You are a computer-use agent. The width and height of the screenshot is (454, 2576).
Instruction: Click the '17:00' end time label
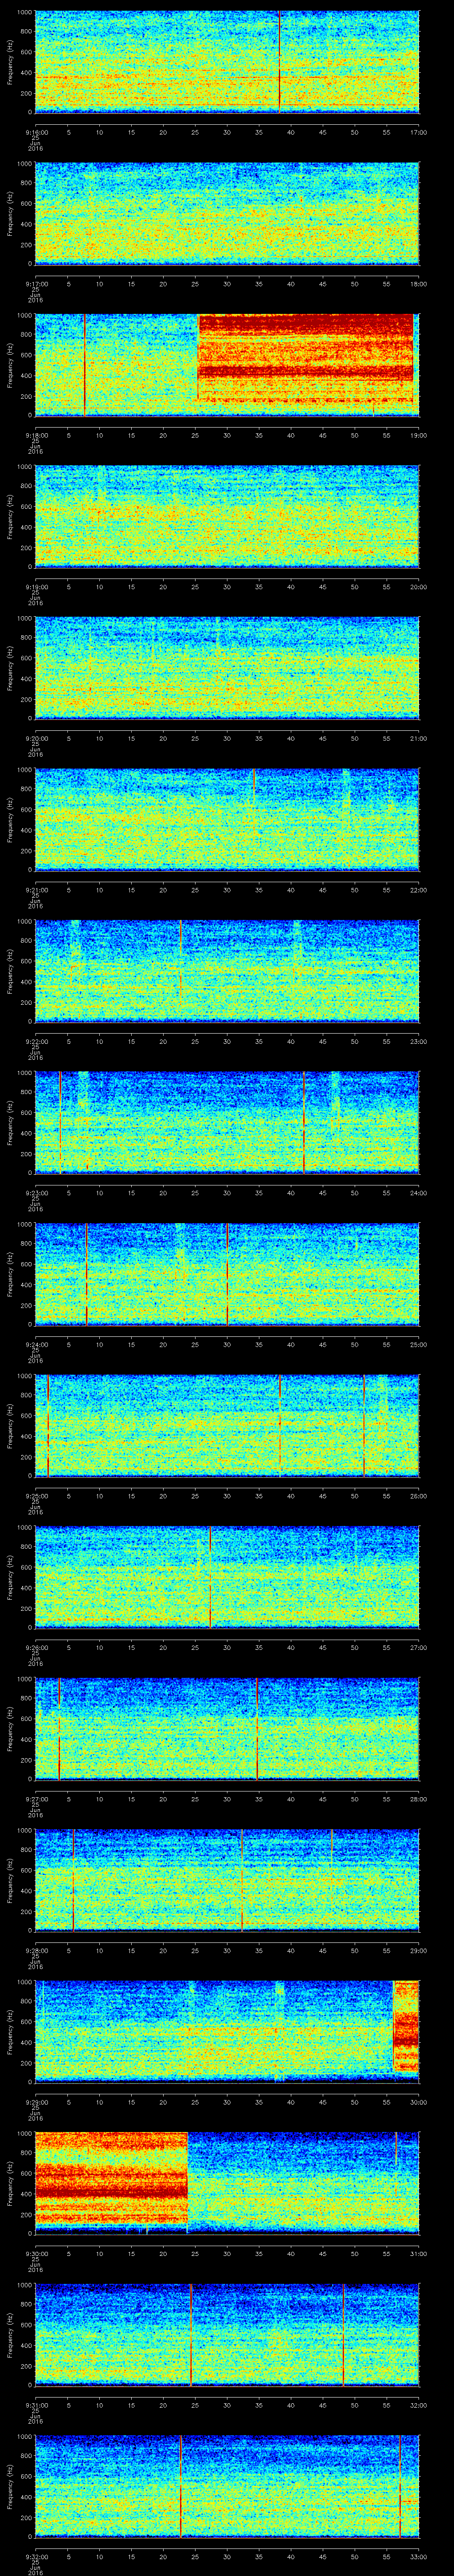coord(418,132)
